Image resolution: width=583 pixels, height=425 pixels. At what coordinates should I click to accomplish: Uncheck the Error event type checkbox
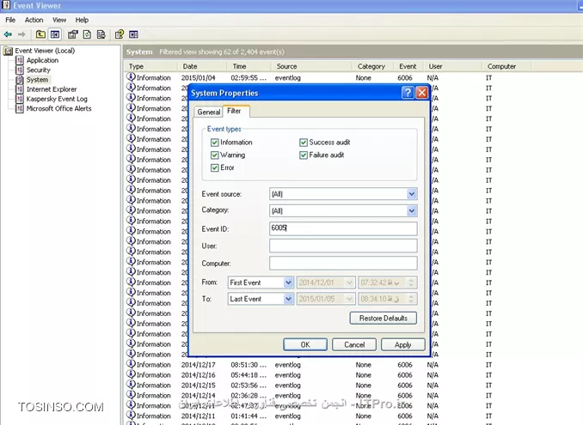click(x=214, y=167)
